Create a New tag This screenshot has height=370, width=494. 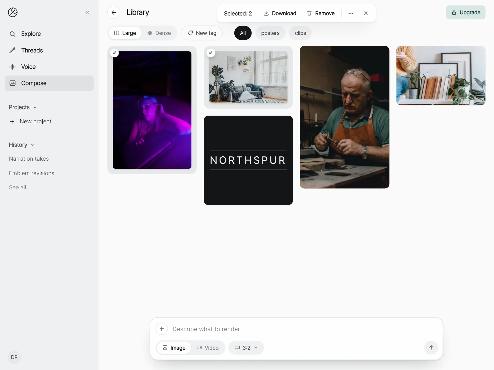click(x=202, y=33)
